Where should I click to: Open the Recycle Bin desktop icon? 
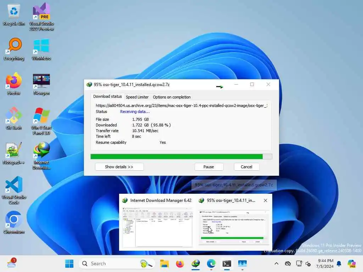tap(14, 15)
